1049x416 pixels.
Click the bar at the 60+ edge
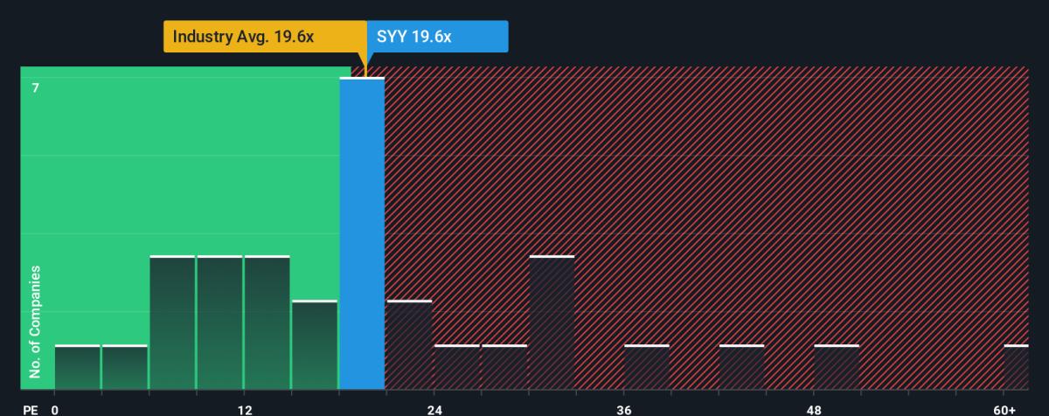pyautogui.click(x=1016, y=367)
